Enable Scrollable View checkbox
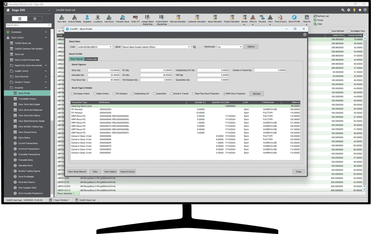The height and width of the screenshot is (234, 371). [349, 31]
